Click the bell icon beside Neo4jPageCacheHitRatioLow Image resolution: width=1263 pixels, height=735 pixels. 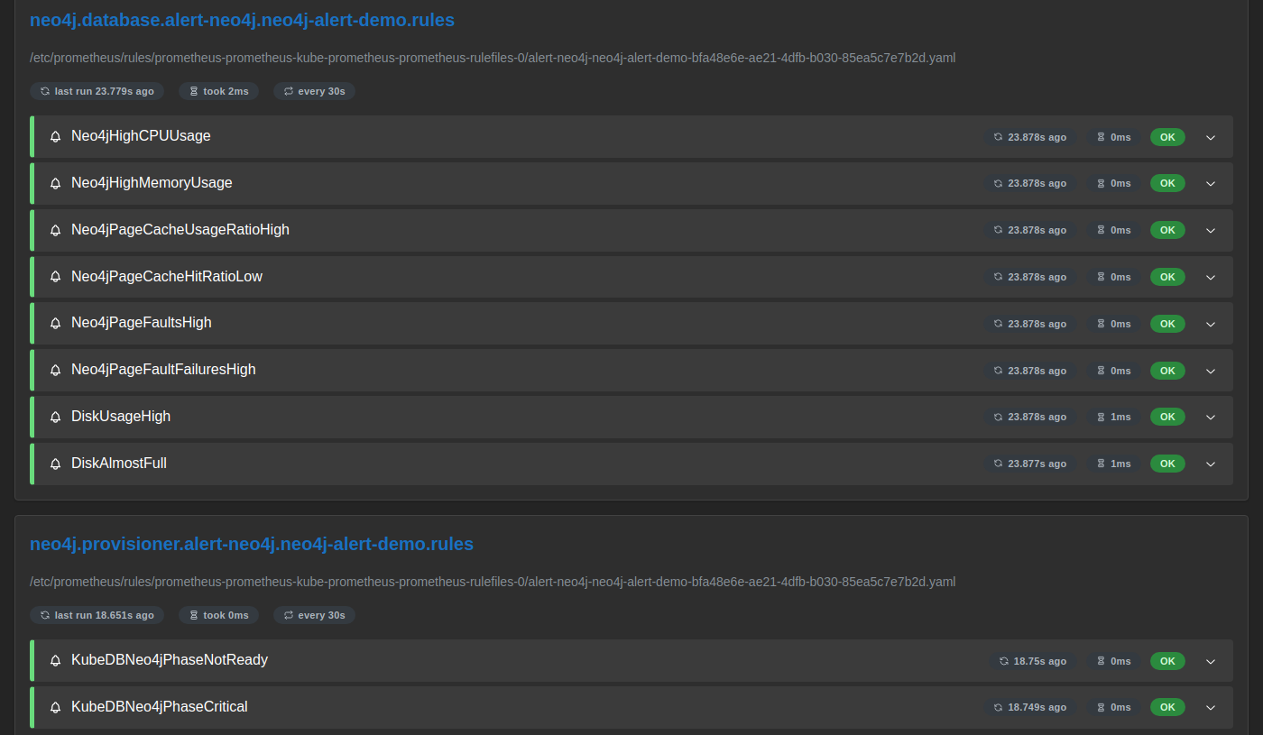tap(56, 278)
